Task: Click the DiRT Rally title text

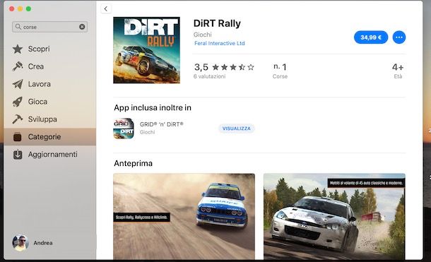Action: (217, 23)
